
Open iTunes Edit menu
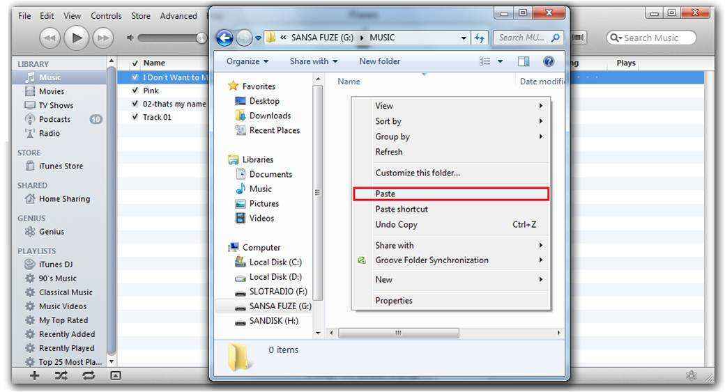tap(47, 16)
